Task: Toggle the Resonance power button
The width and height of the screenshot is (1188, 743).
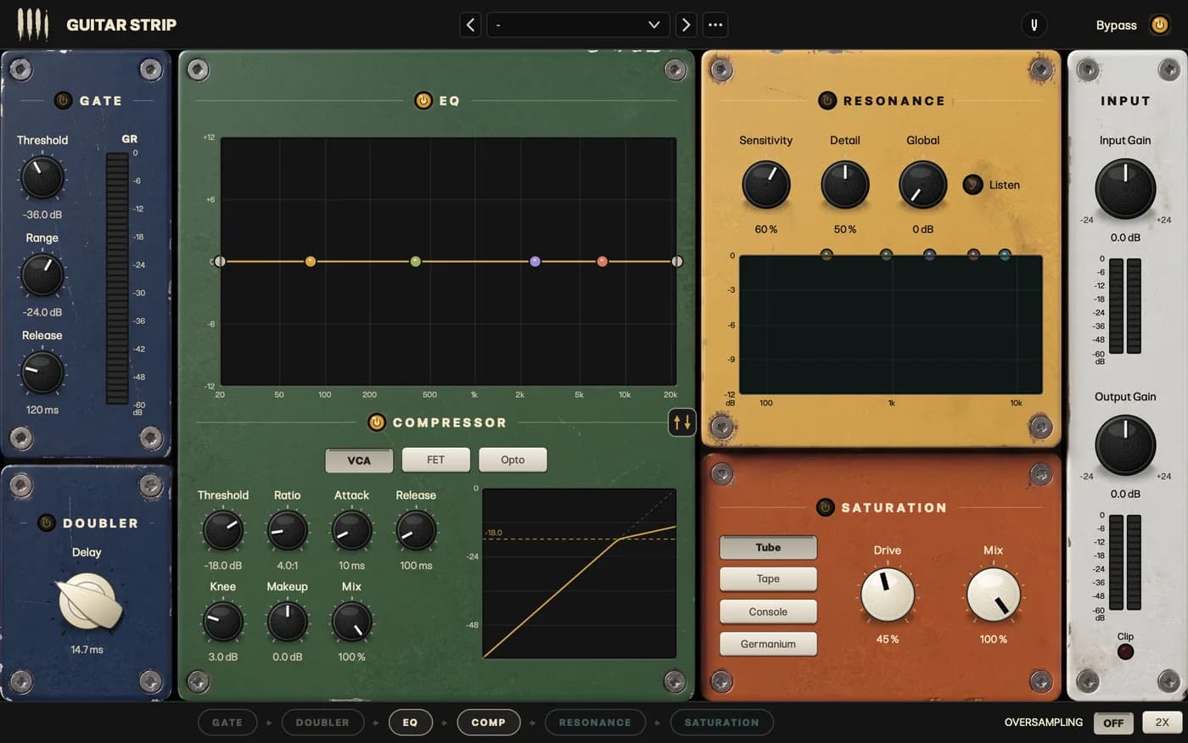Action: (827, 100)
